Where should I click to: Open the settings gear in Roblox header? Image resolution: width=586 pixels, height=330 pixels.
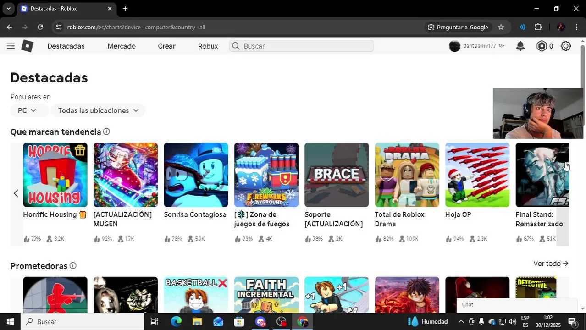(566, 46)
